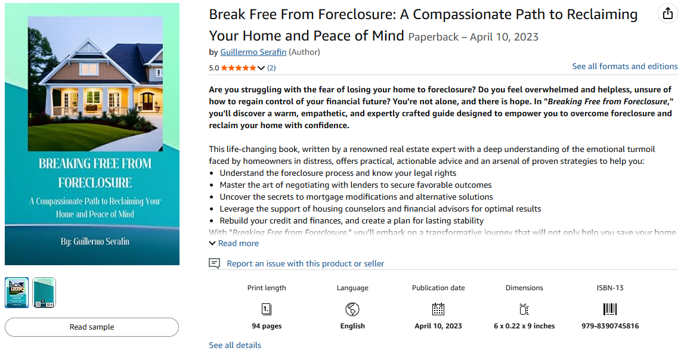Click See all details link

[235, 345]
